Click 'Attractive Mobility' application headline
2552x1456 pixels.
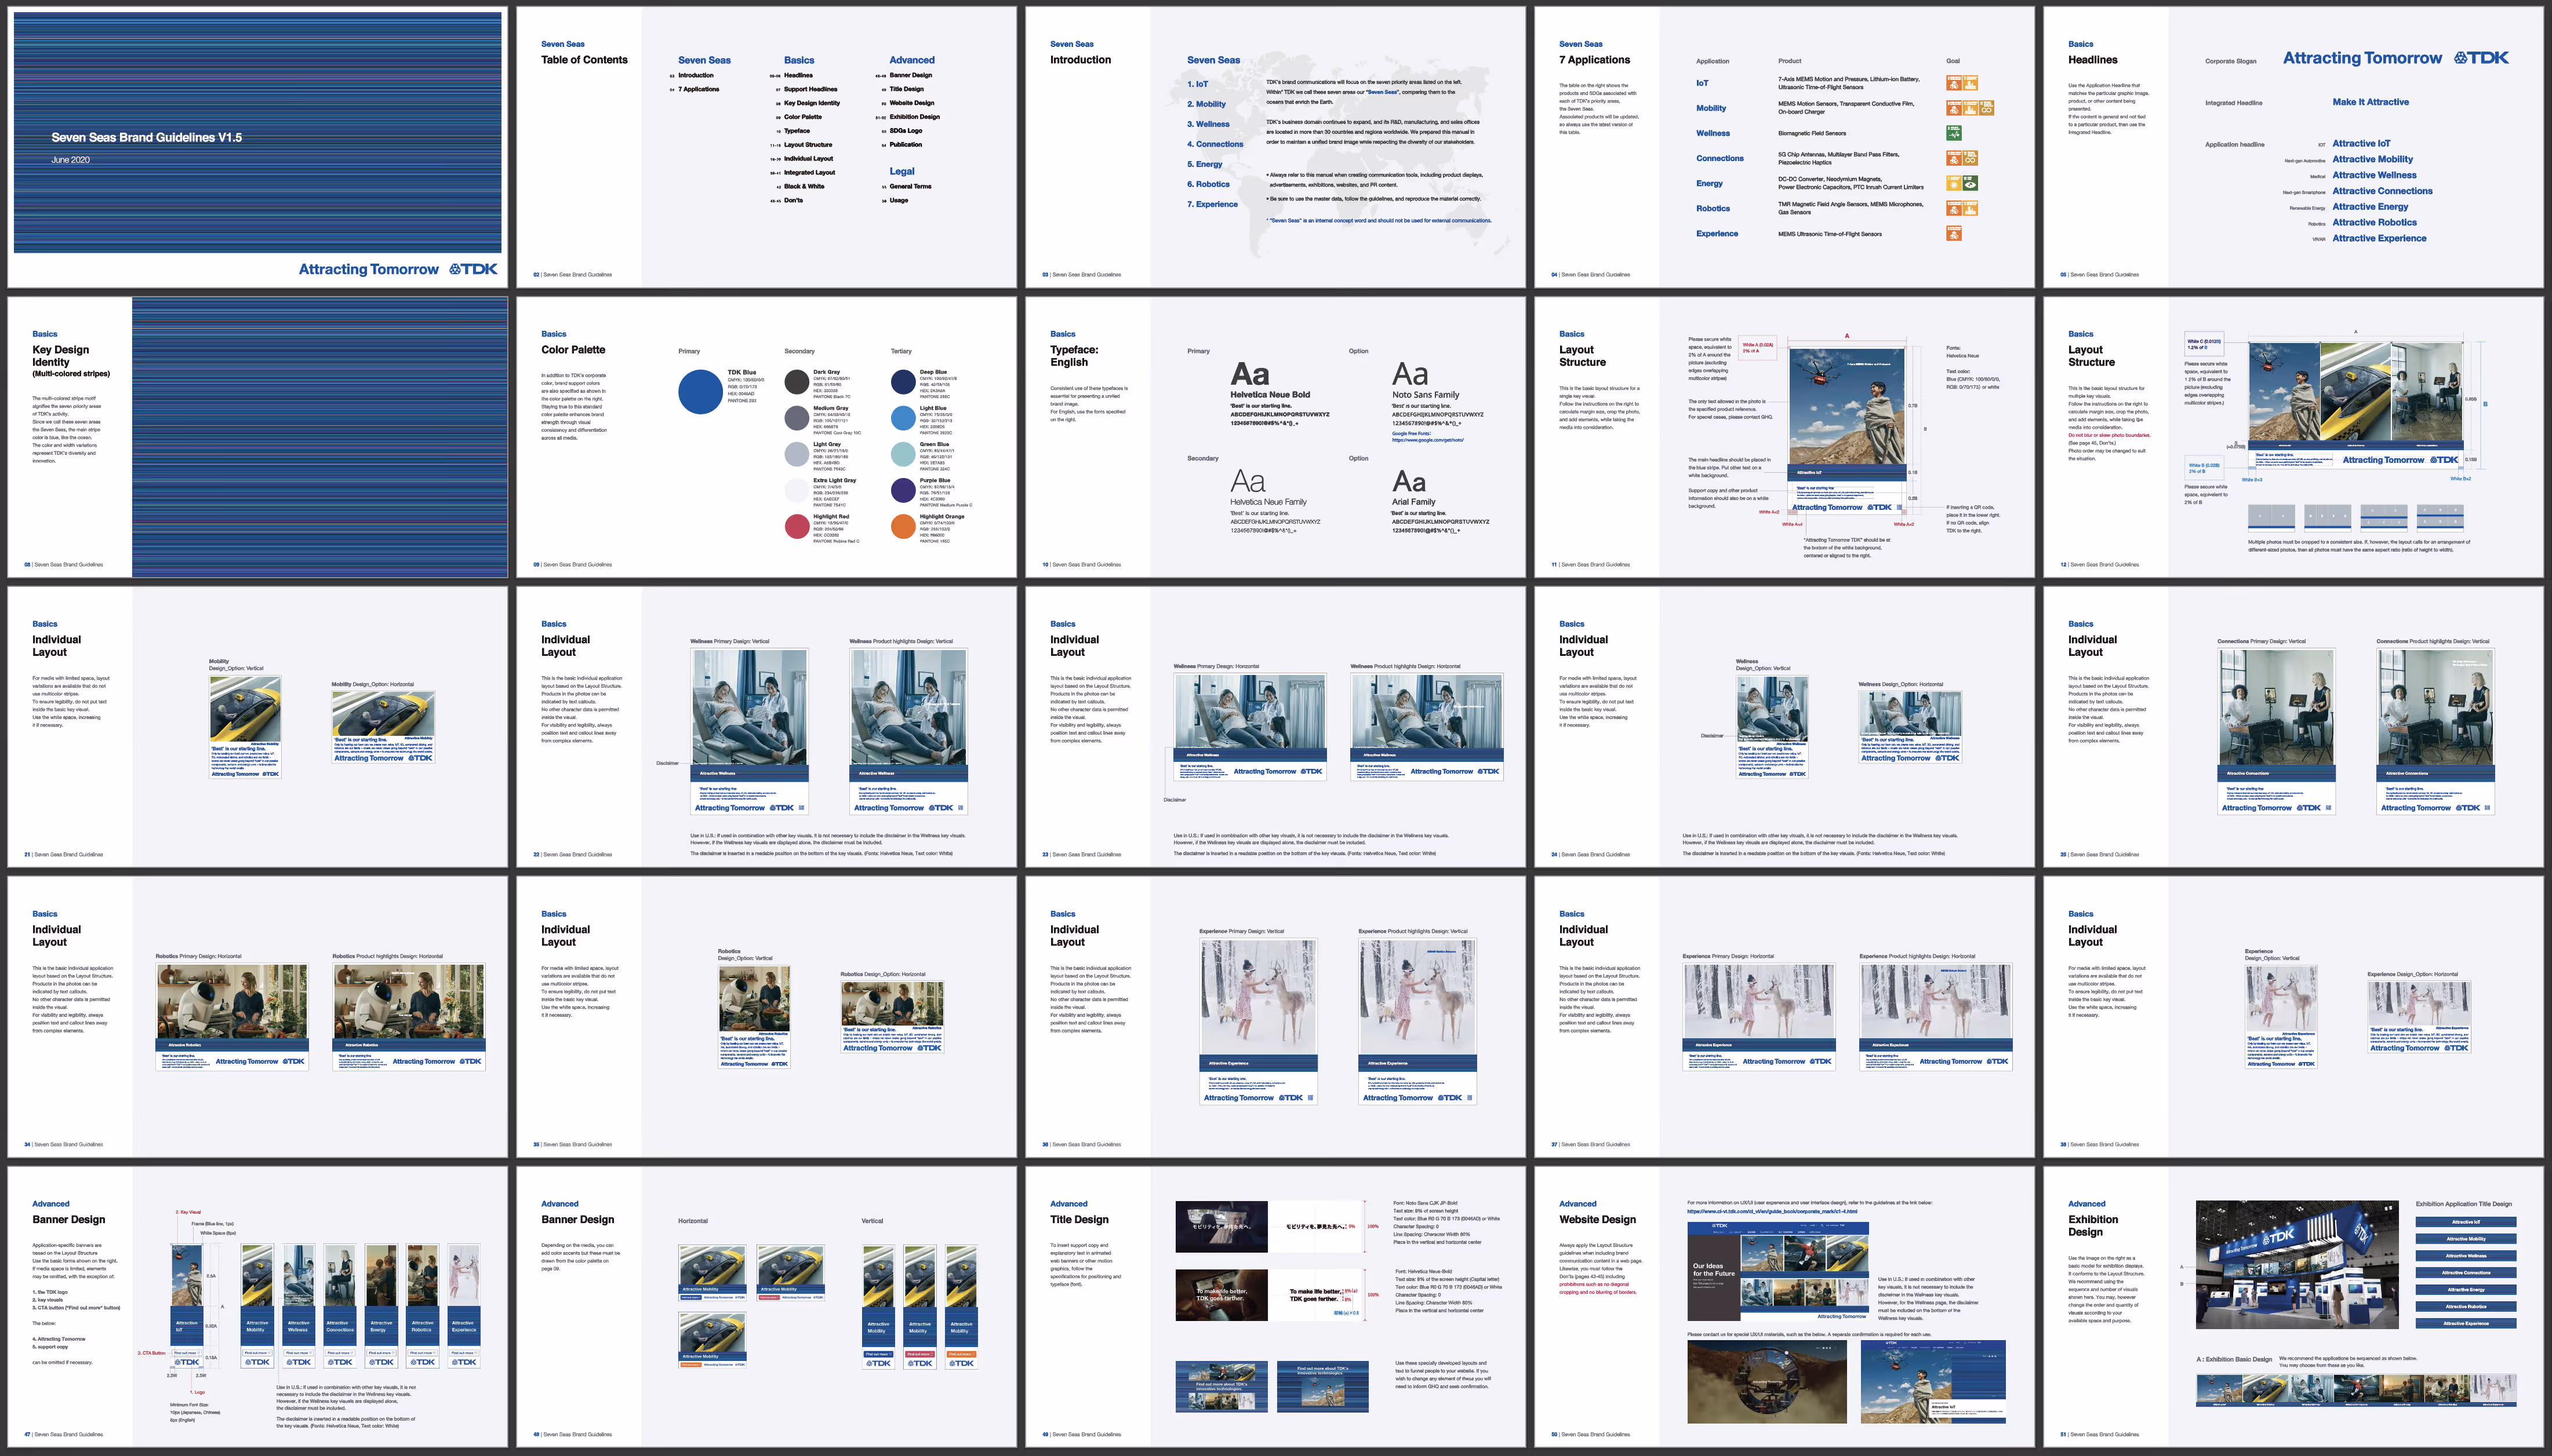[x=2372, y=159]
